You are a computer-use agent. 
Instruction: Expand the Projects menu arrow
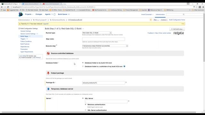click(33, 14)
